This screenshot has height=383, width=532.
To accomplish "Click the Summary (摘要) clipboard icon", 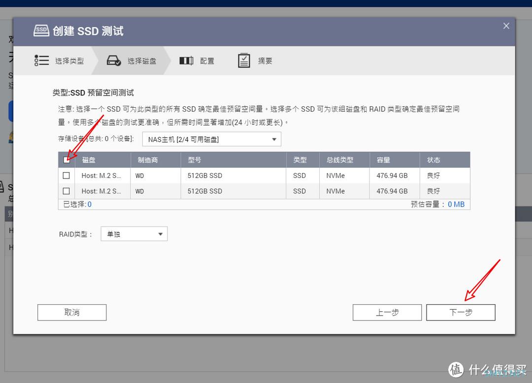I will coord(244,60).
